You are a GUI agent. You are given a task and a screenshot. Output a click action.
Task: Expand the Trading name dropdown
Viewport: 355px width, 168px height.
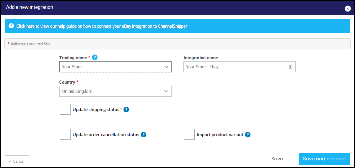point(115,67)
